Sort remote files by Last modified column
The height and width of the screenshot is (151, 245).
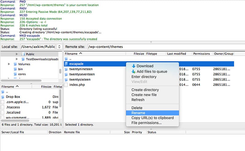[x=176, y=54]
